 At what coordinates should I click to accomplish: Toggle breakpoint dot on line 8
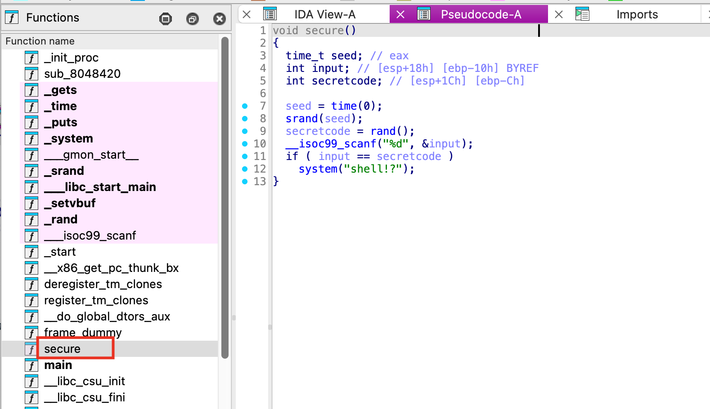pos(245,119)
